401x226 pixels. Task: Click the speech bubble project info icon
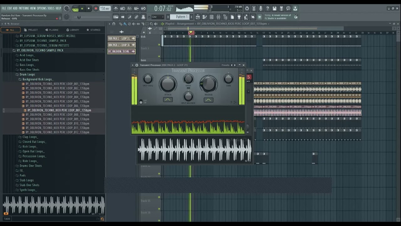click(288, 8)
